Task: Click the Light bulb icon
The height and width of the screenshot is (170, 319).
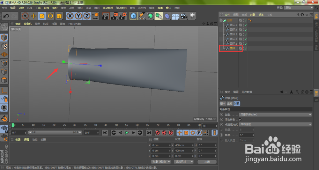Action: (192, 16)
